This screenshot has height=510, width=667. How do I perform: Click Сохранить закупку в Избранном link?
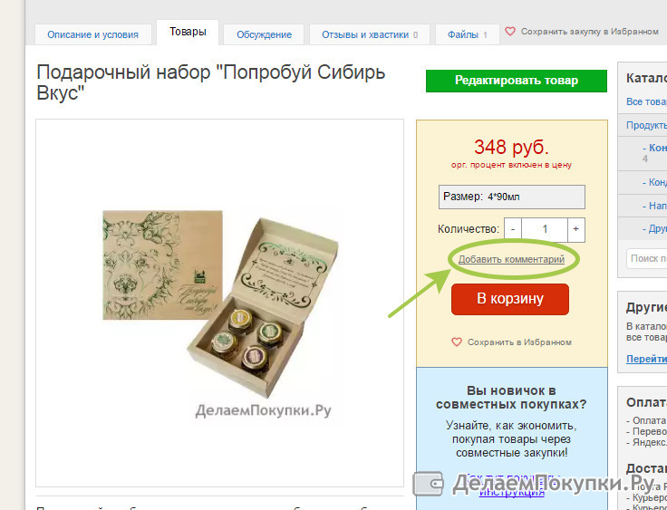click(590, 32)
